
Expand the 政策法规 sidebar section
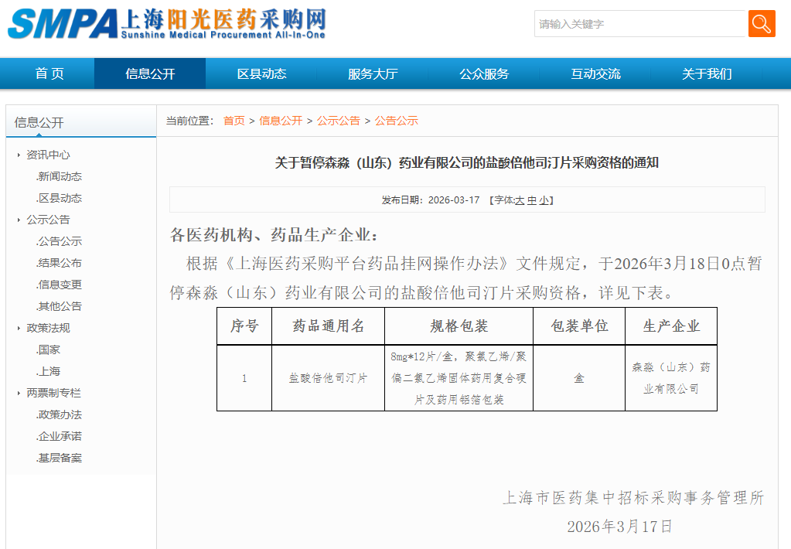pos(48,328)
